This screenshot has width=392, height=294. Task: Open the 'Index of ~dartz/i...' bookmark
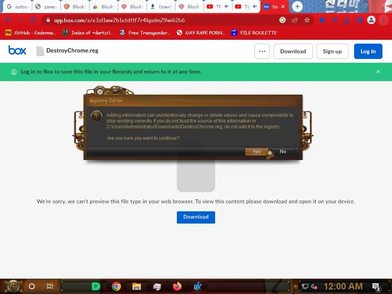tap(88, 33)
